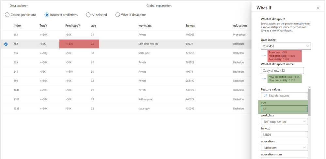Click the age input field with 42

(x=284, y=109)
